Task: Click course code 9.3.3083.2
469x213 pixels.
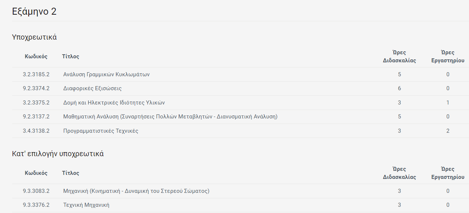Action: [x=36, y=191]
